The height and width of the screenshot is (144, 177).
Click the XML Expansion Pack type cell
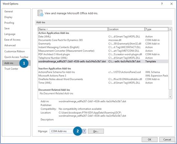click(156, 76)
